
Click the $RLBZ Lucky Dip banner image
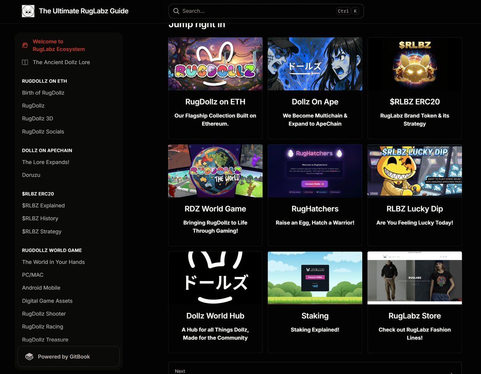click(415, 171)
